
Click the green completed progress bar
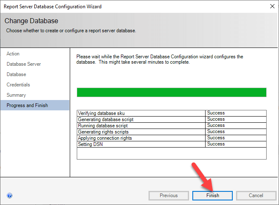tap(171, 92)
